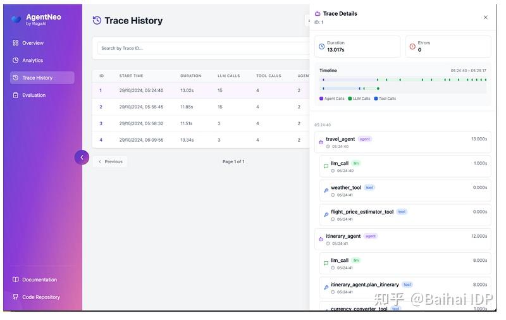Click the last LLM call timeline marker
Viewport: 506px width, 320px height.
pyautogui.click(x=486, y=80)
